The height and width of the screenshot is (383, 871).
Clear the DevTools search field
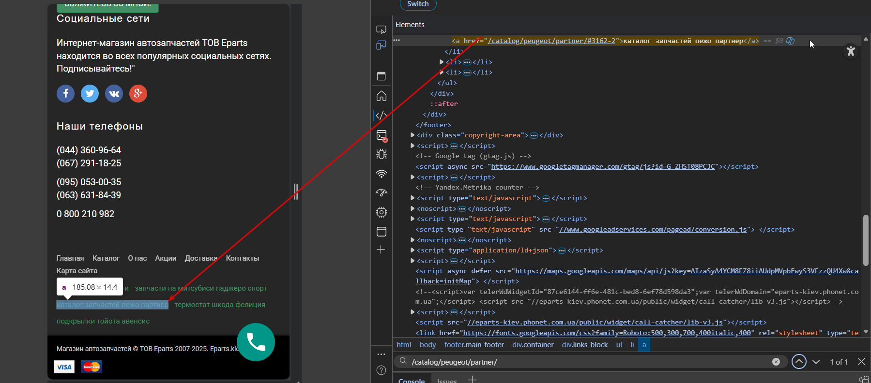776,362
